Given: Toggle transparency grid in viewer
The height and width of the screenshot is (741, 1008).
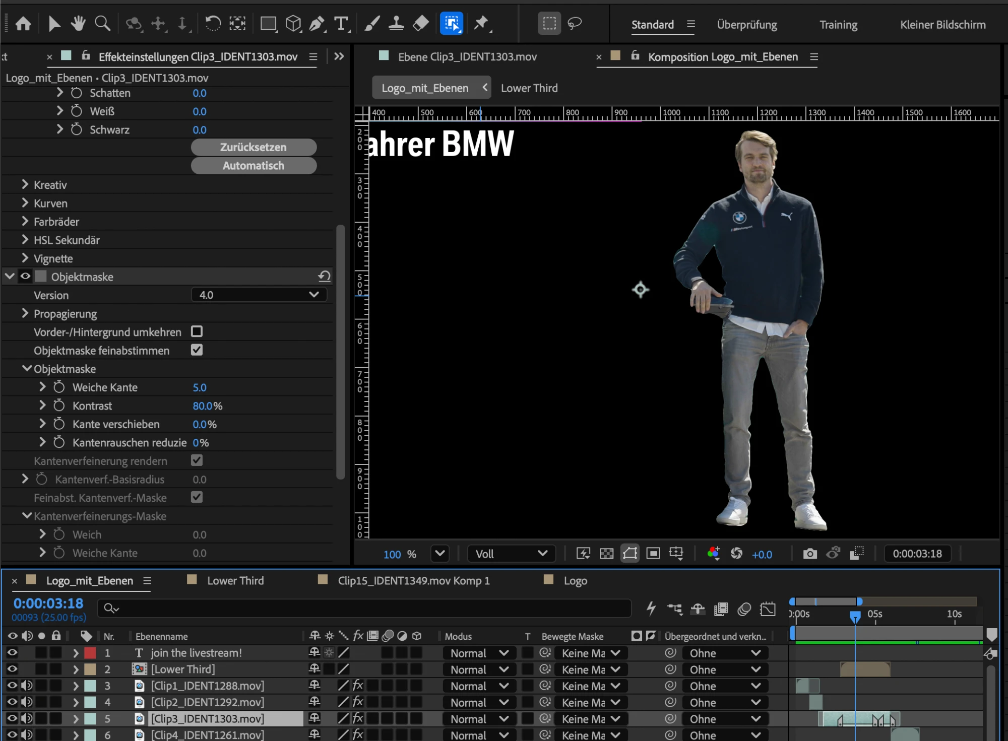Looking at the screenshot, I should pyautogui.click(x=606, y=554).
